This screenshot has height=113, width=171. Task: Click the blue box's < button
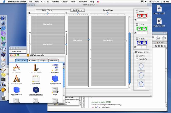coord(139,43)
